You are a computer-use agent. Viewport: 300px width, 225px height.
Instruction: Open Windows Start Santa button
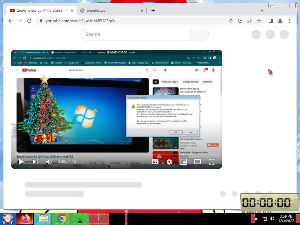tap(8, 219)
